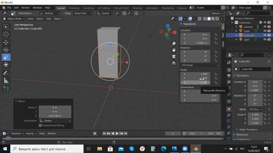Toggle auto keying record button
This screenshot has height=153, width=273.
(x=95, y=133)
